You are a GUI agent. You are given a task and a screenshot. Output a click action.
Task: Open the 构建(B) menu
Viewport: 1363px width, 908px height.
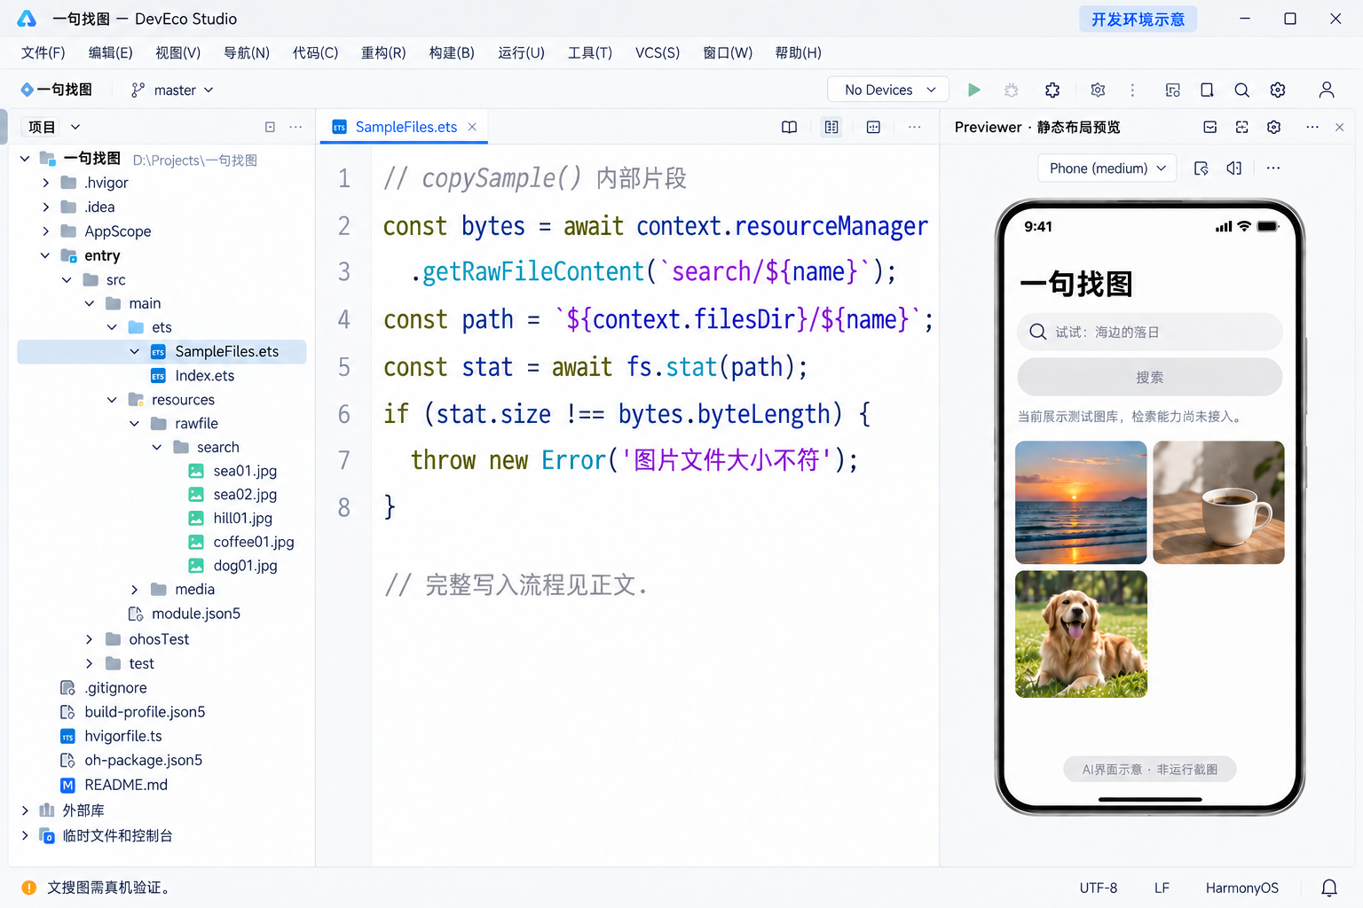coord(452,52)
